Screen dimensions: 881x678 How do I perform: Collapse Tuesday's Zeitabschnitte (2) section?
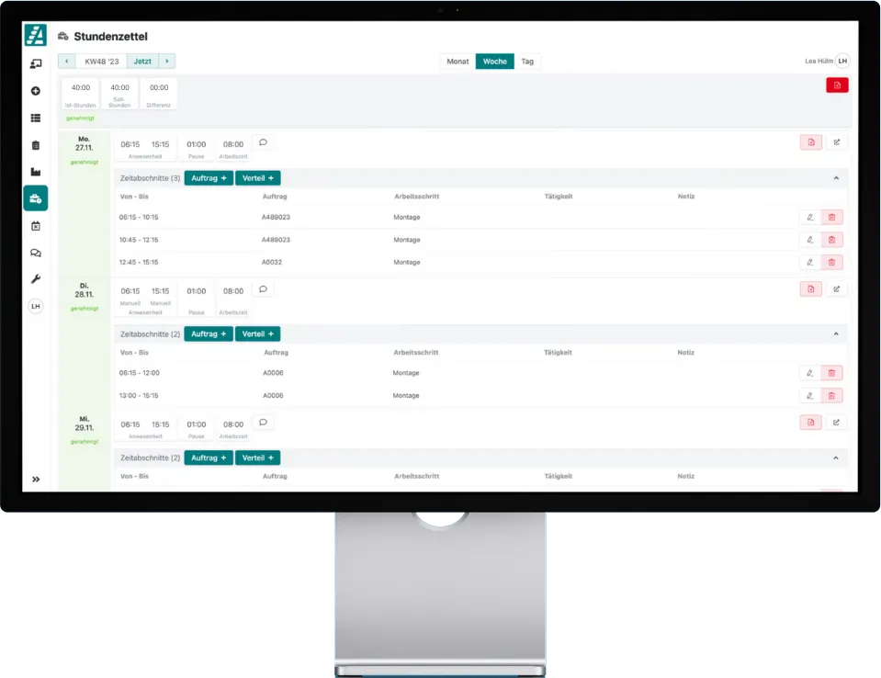click(x=836, y=333)
